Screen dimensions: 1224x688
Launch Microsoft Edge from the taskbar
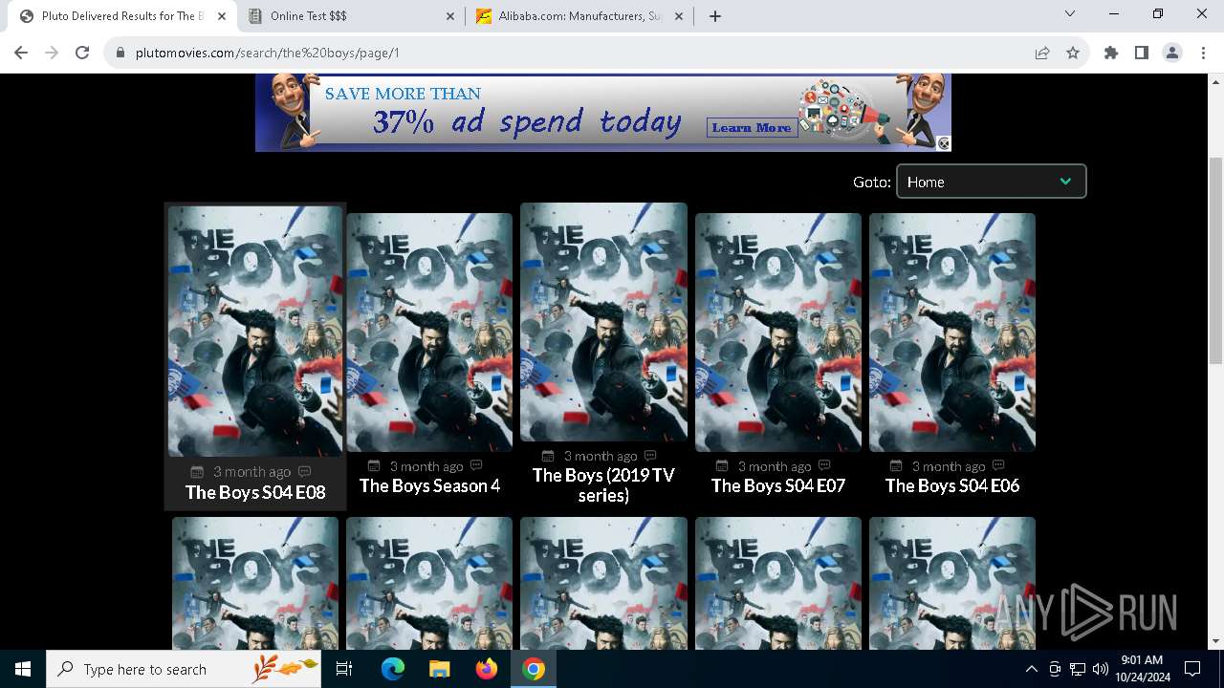coord(393,669)
